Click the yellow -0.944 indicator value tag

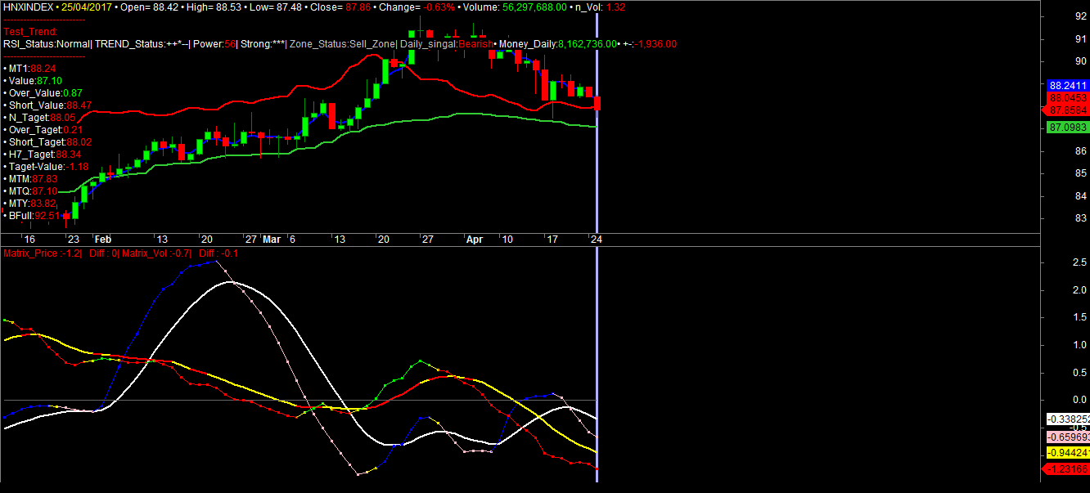[x=1067, y=452]
